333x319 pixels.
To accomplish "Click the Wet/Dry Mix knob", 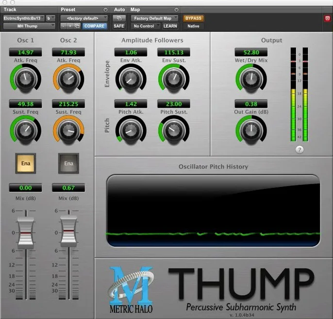I will [251, 79].
